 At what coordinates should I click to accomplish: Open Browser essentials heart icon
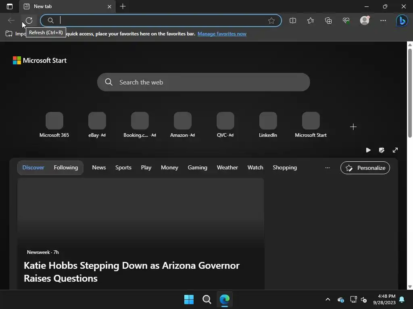(346, 21)
